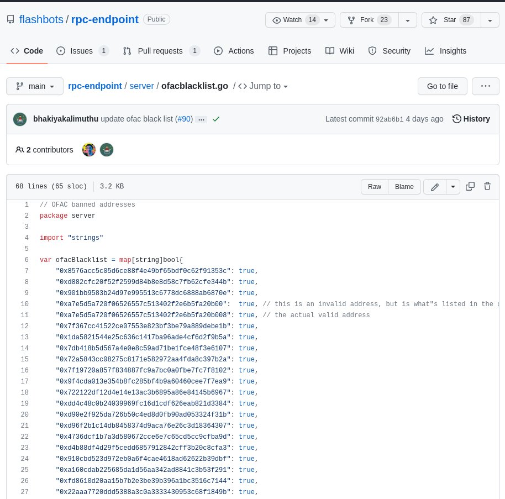
Task: Open the Pull requests tab
Action: pos(161,51)
